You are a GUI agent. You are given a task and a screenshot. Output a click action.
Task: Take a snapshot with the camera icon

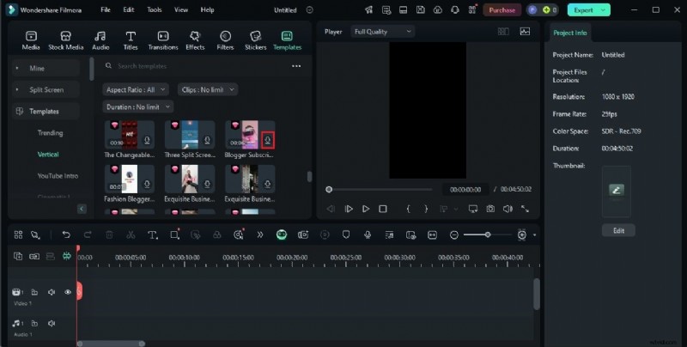pyautogui.click(x=490, y=209)
